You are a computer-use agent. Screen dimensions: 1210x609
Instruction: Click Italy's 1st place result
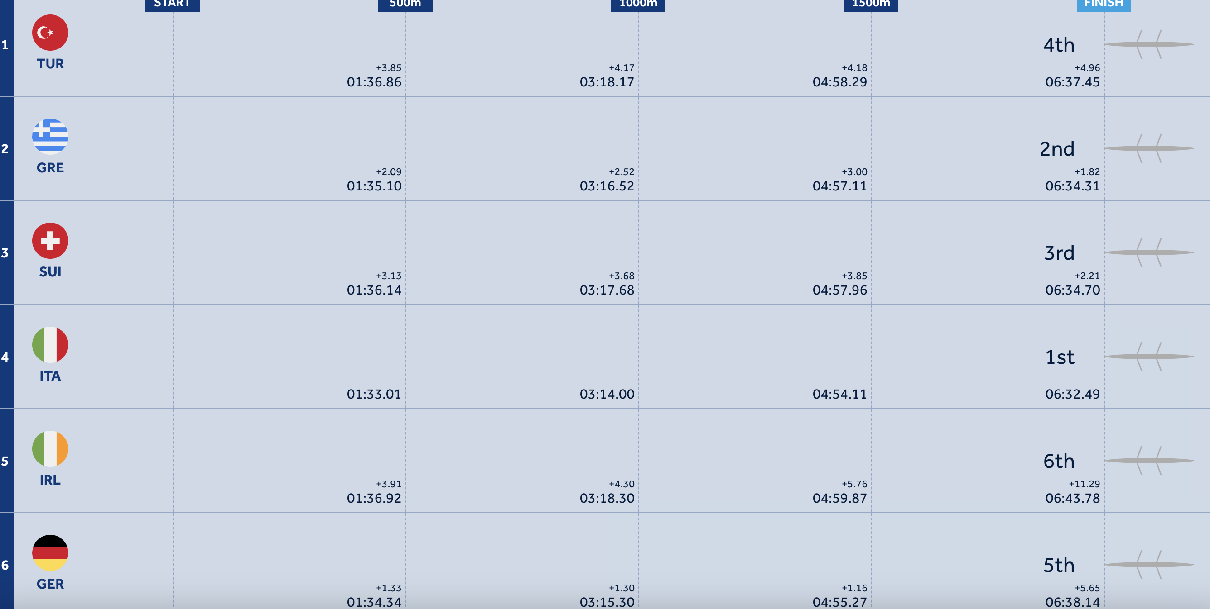[x=1059, y=357]
